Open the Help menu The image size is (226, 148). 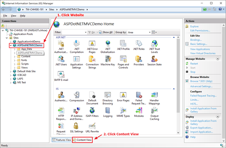point(22,16)
